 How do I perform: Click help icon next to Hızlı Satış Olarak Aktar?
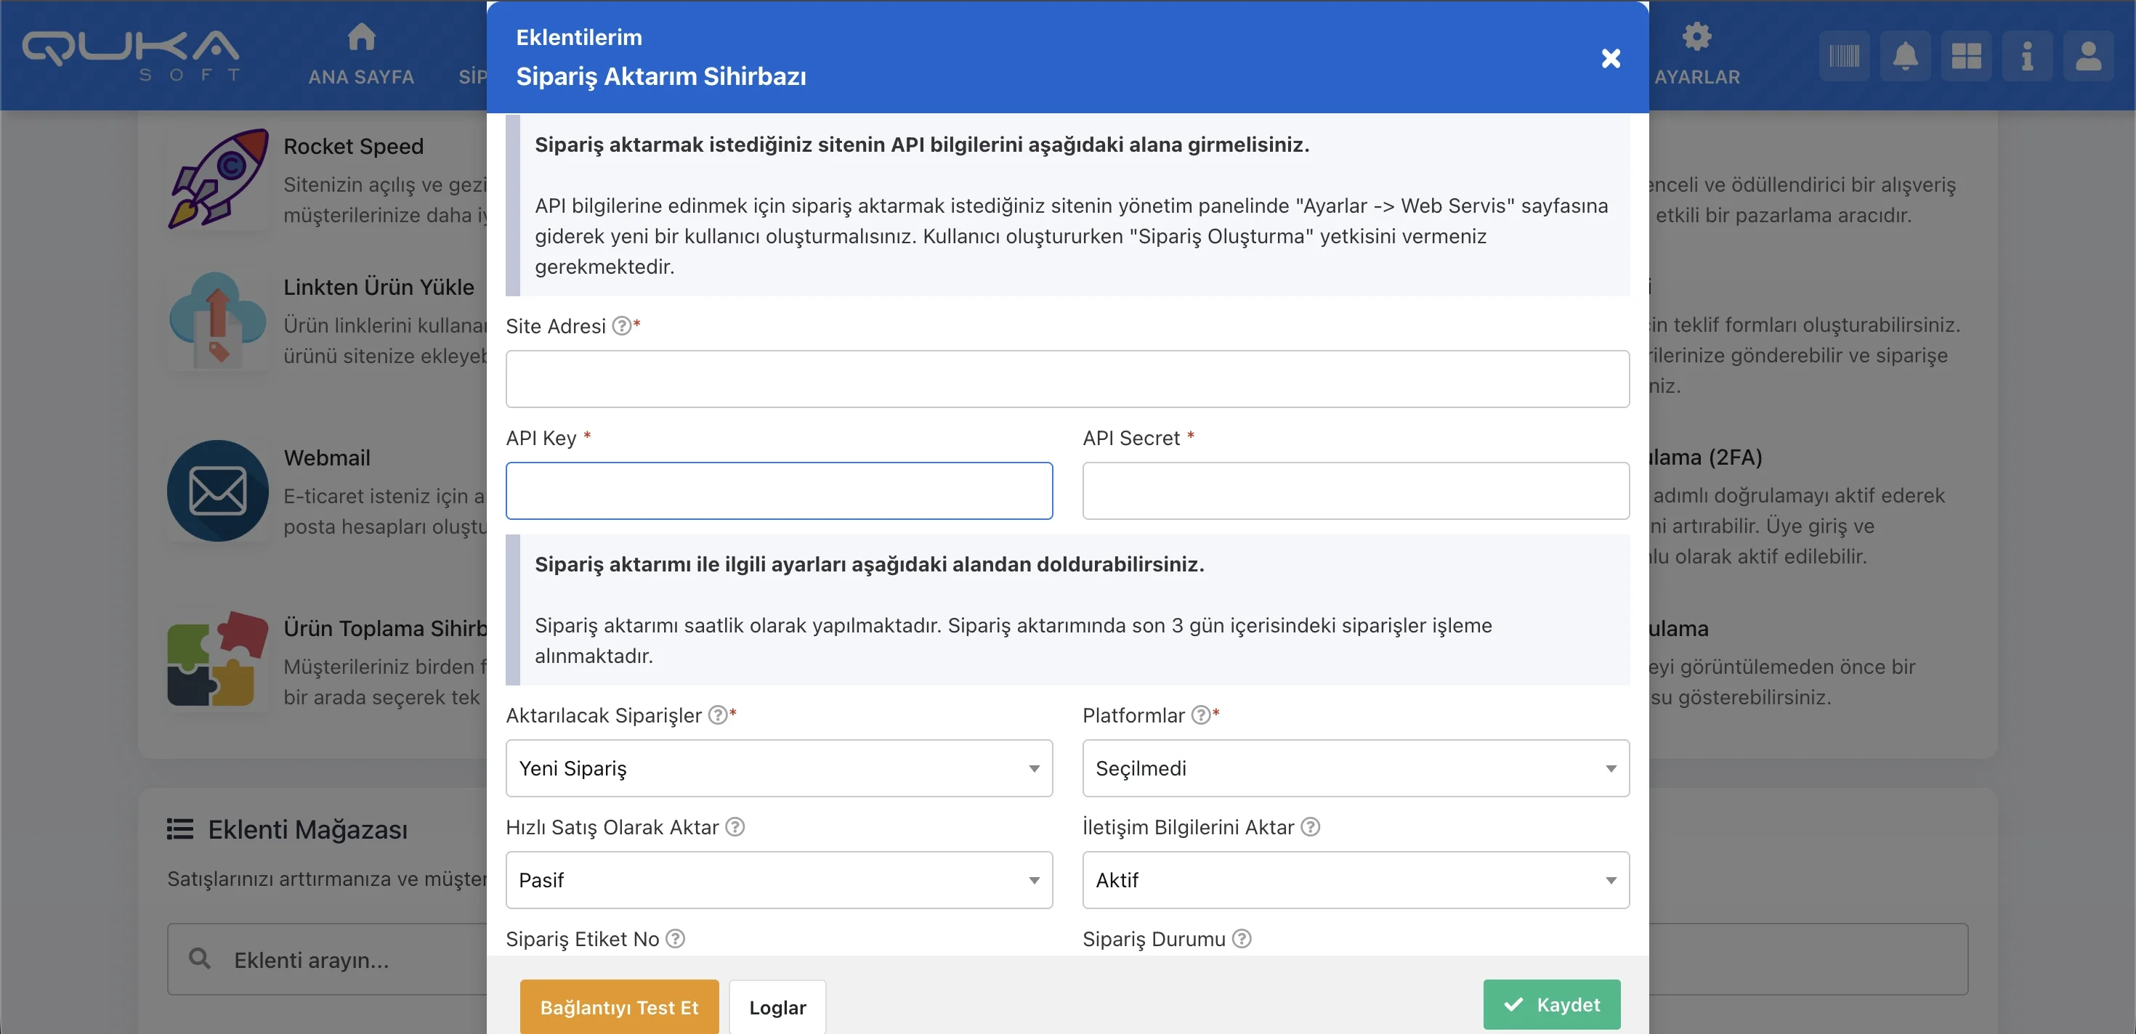pyautogui.click(x=735, y=827)
